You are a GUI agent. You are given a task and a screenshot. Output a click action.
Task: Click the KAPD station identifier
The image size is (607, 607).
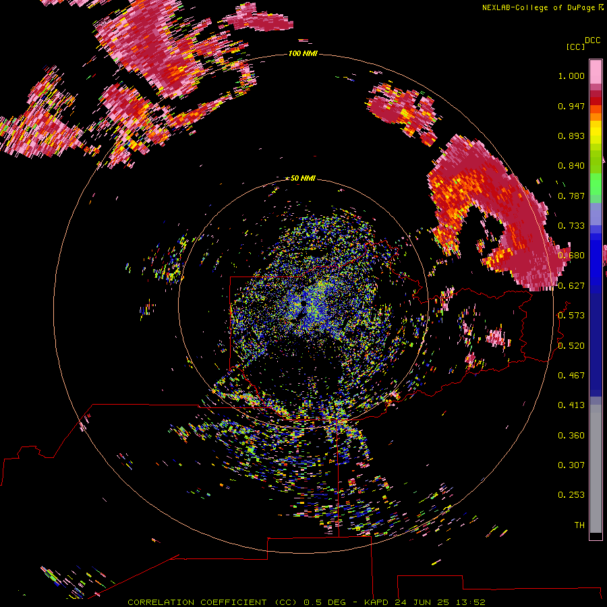coord(378,602)
